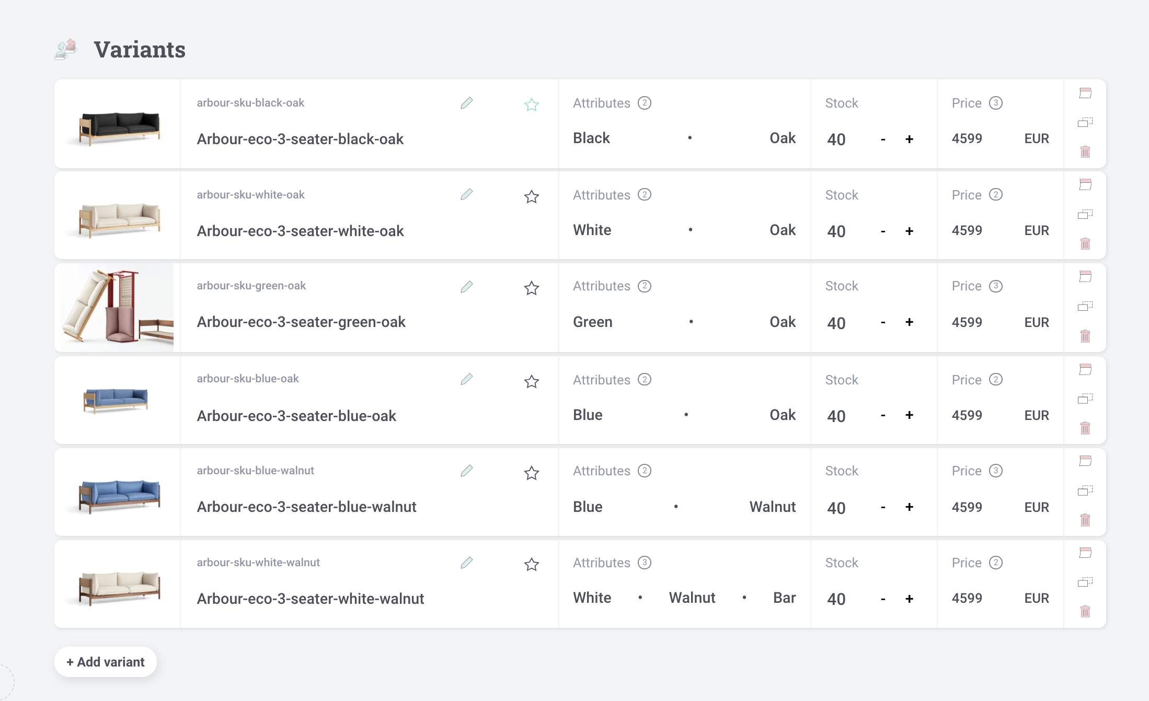Delete the Arbour-eco-3-seater-black-oak variant
1149x701 pixels.
coord(1085,151)
